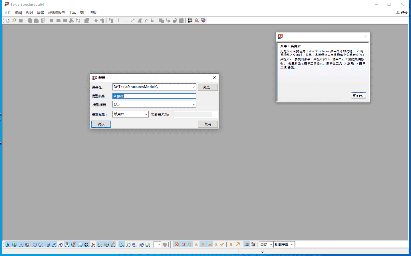Click the orange diagonal arrow snap icon

[x=237, y=244]
